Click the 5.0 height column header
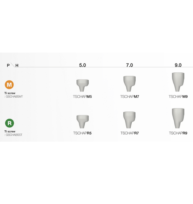193x204 pixels. tap(82, 65)
